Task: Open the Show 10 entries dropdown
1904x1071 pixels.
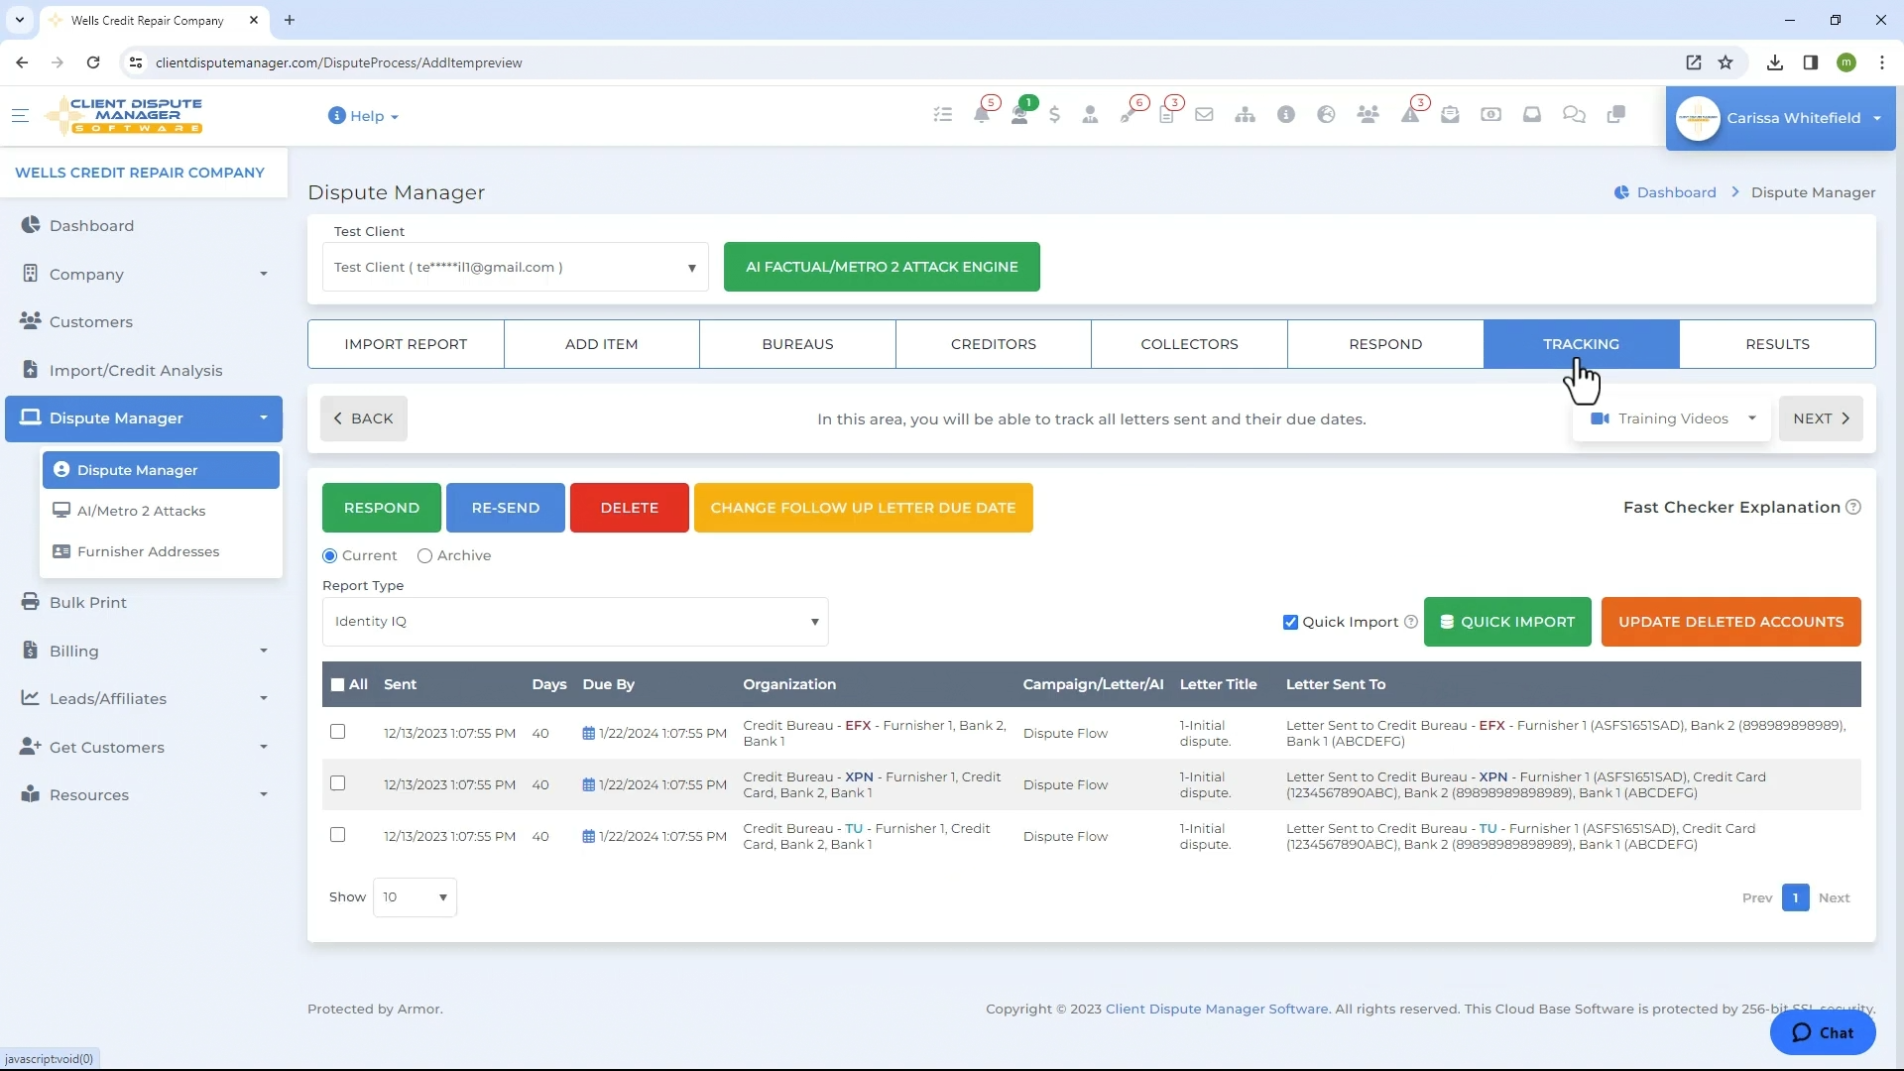Action: (x=415, y=897)
